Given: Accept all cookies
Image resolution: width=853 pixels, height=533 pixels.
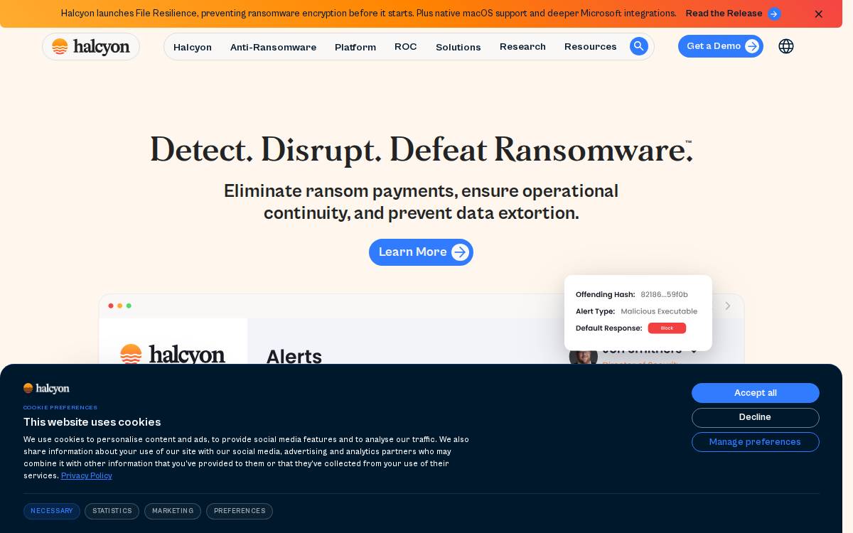Looking at the screenshot, I should pyautogui.click(x=756, y=393).
